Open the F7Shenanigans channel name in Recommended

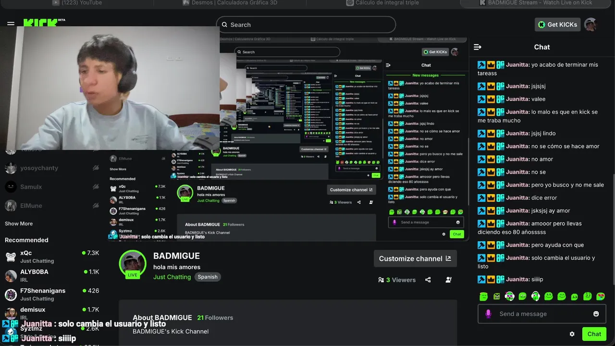[x=43, y=290]
